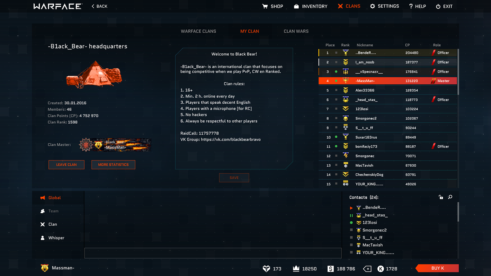Screen dimensions: 491x276
Task: Click the clan headquarters tent emblem
Action: (x=94, y=74)
